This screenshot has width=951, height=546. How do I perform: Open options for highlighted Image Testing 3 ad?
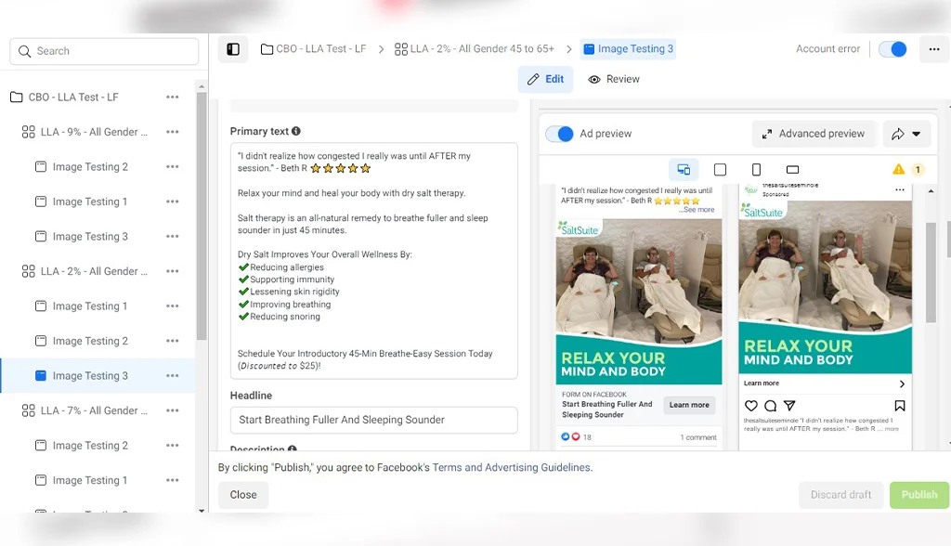pyautogui.click(x=172, y=376)
